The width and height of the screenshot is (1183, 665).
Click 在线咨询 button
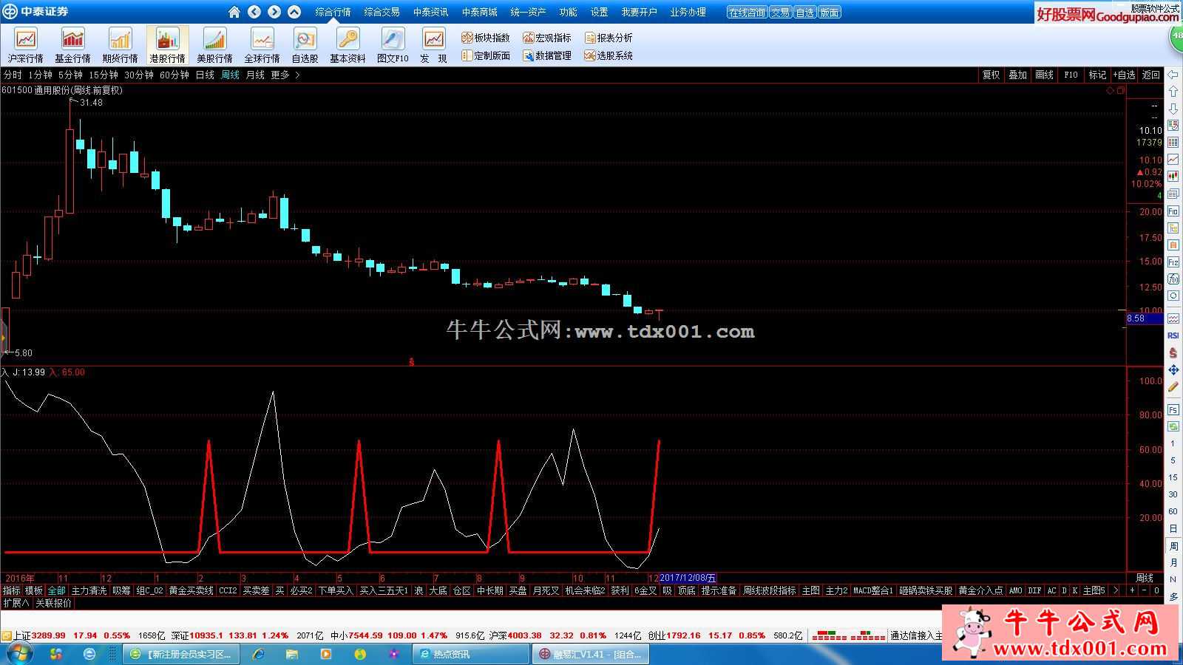click(747, 13)
